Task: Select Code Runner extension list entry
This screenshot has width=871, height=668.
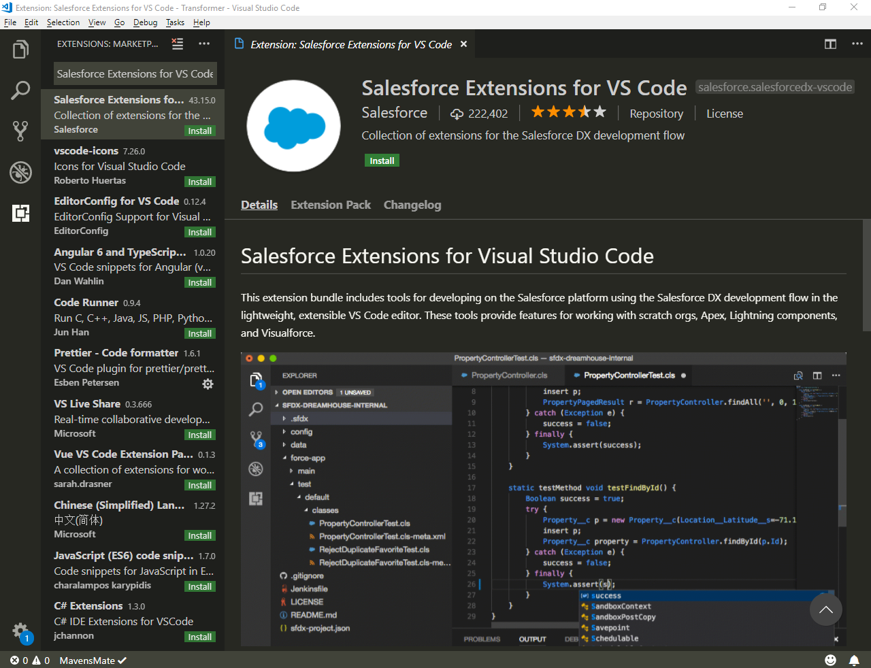Action: tap(133, 318)
